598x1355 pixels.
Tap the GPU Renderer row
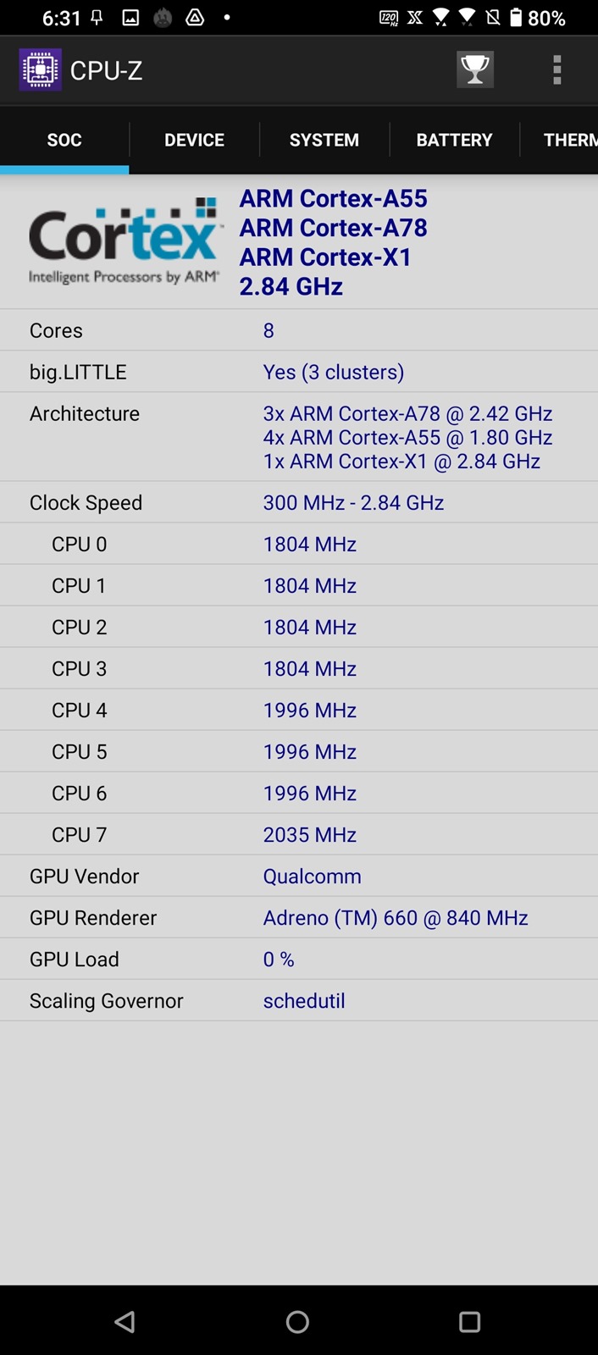299,917
